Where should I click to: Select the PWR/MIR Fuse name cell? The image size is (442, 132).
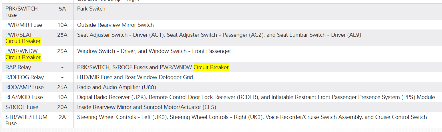tap(24, 25)
